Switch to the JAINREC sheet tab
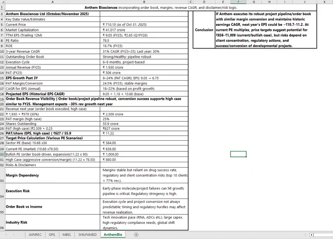The image size is (333, 239). 35,235
